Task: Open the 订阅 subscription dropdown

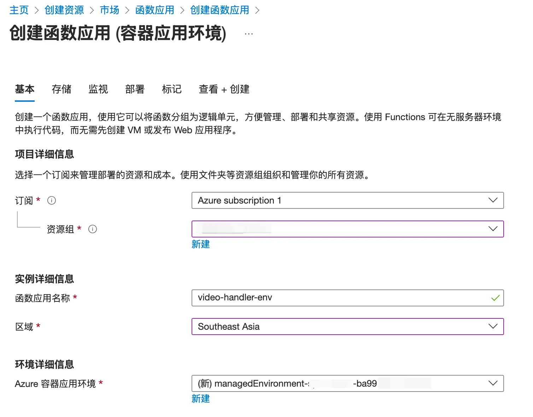Action: pos(347,200)
